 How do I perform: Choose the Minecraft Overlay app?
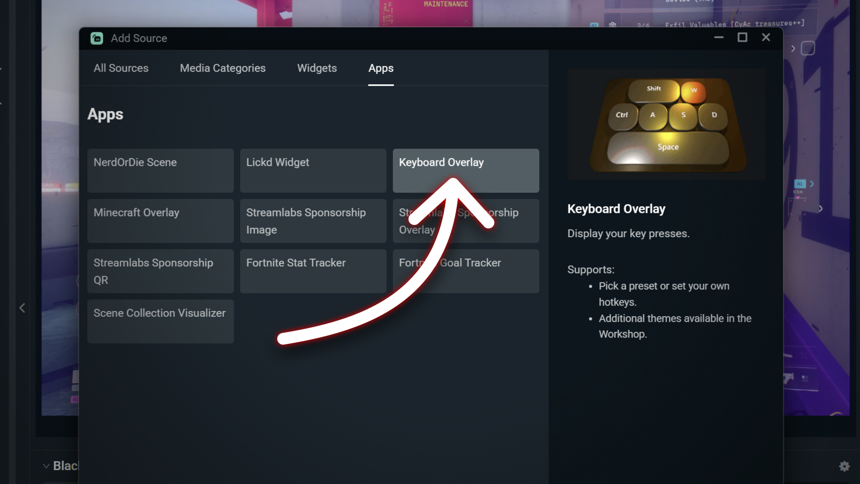[160, 221]
